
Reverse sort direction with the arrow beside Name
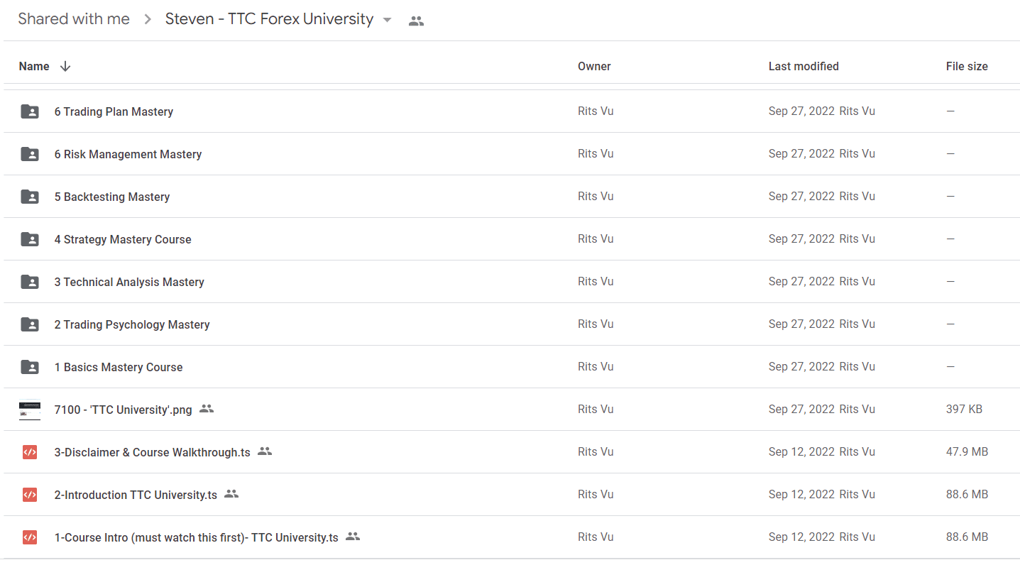65,66
